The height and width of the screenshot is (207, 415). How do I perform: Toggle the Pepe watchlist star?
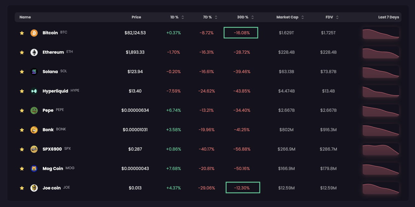[x=22, y=110]
